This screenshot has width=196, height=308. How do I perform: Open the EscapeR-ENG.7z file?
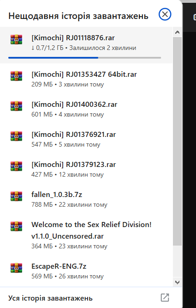click(86, 271)
